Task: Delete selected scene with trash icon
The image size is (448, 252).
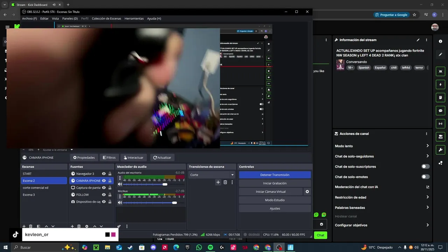Action: (x=31, y=226)
